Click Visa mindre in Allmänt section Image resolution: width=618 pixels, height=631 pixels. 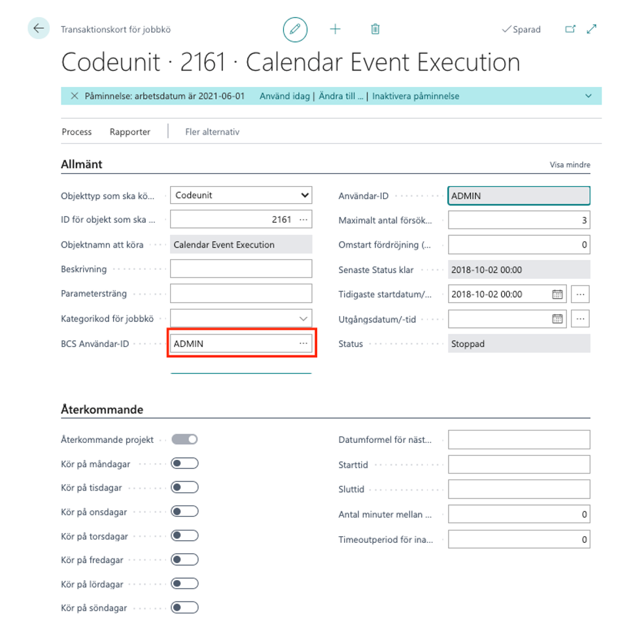click(x=570, y=165)
